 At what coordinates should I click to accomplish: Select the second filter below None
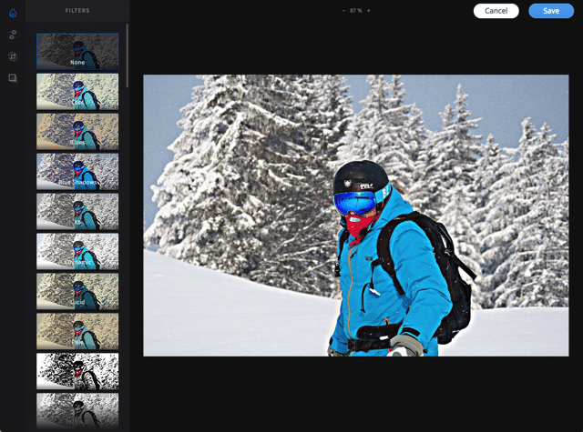click(77, 91)
